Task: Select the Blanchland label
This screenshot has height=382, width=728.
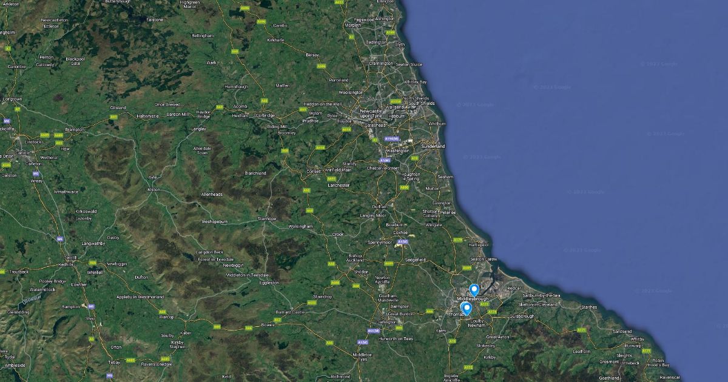Action: (x=255, y=173)
